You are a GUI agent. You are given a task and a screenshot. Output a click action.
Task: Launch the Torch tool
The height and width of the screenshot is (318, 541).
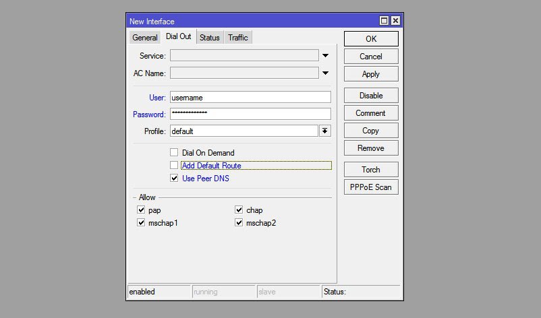coord(371,170)
